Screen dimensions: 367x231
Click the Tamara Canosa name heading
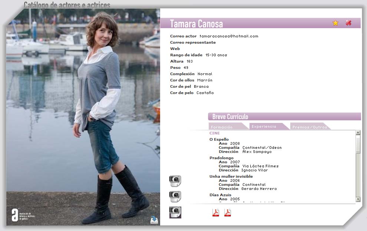[x=196, y=24]
